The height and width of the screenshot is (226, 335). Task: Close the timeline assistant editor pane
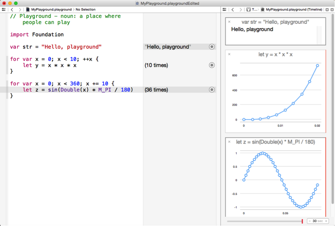pyautogui.click(x=332, y=10)
